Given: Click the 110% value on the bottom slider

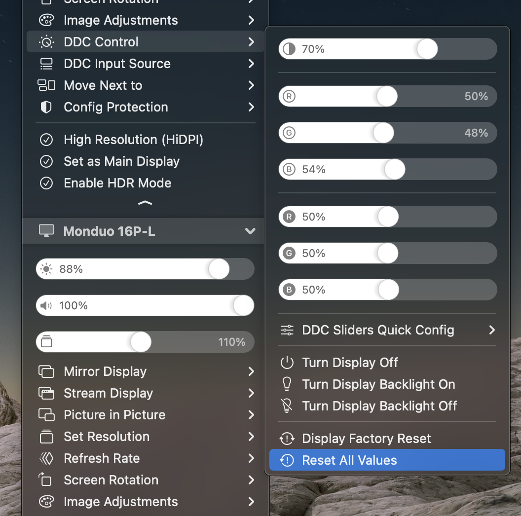Looking at the screenshot, I should pyautogui.click(x=231, y=341).
